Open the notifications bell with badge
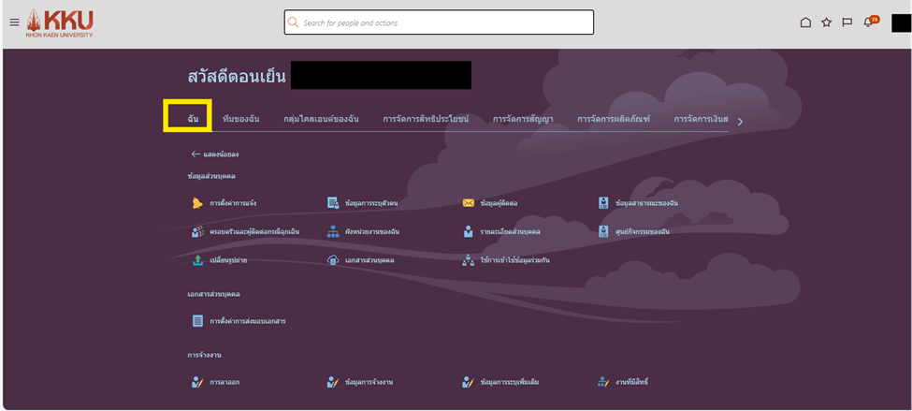 pos(869,22)
